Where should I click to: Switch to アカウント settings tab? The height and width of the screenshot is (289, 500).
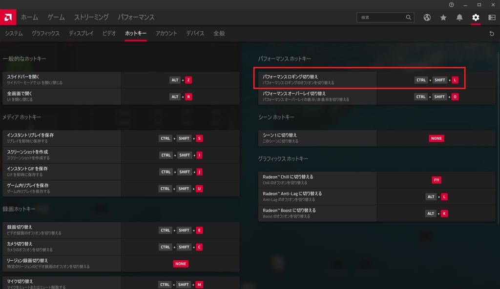coord(166,34)
